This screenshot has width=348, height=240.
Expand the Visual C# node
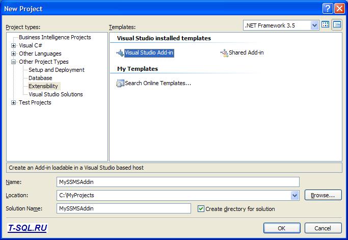click(x=14, y=46)
